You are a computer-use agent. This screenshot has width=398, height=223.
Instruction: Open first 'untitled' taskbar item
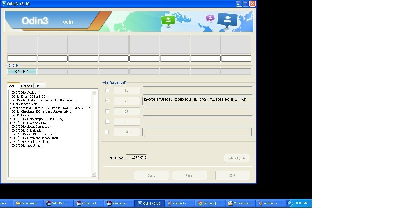(x=180, y=203)
